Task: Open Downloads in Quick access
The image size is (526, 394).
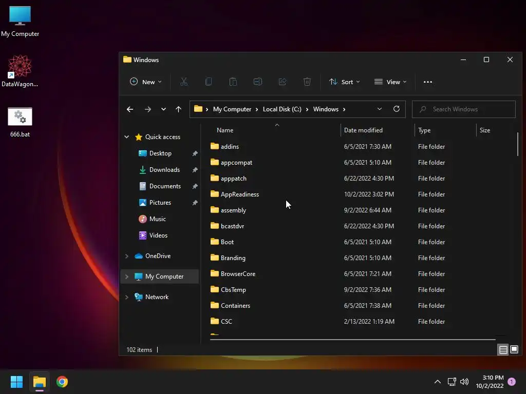Action: pos(164,170)
